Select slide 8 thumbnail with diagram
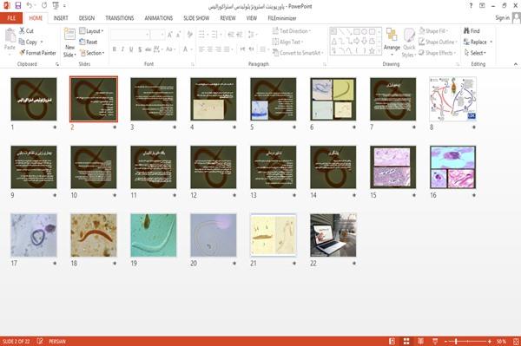 pos(452,99)
